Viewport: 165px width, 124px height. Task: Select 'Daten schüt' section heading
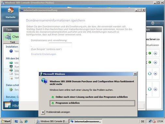tap(12, 85)
